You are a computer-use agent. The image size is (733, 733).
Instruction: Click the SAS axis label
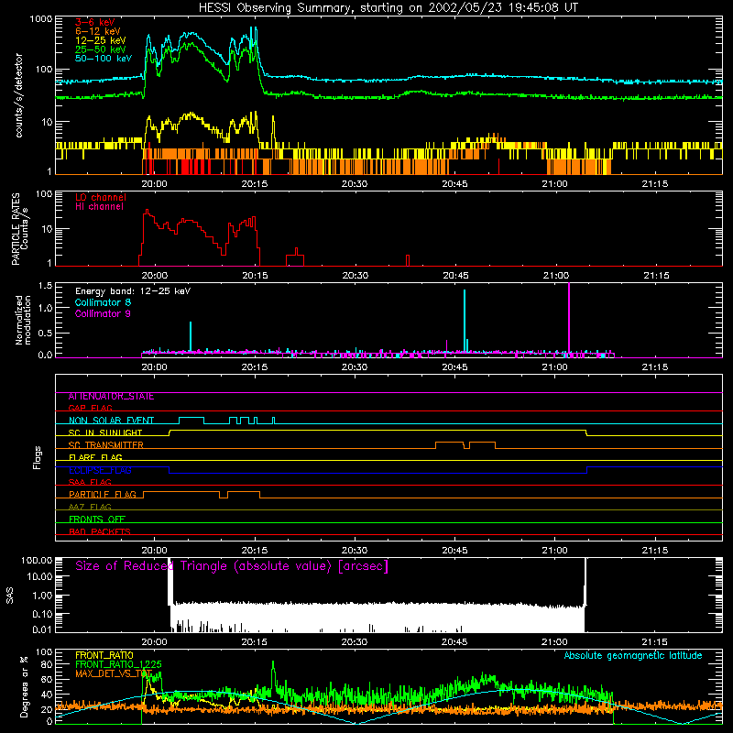pyautogui.click(x=10, y=596)
